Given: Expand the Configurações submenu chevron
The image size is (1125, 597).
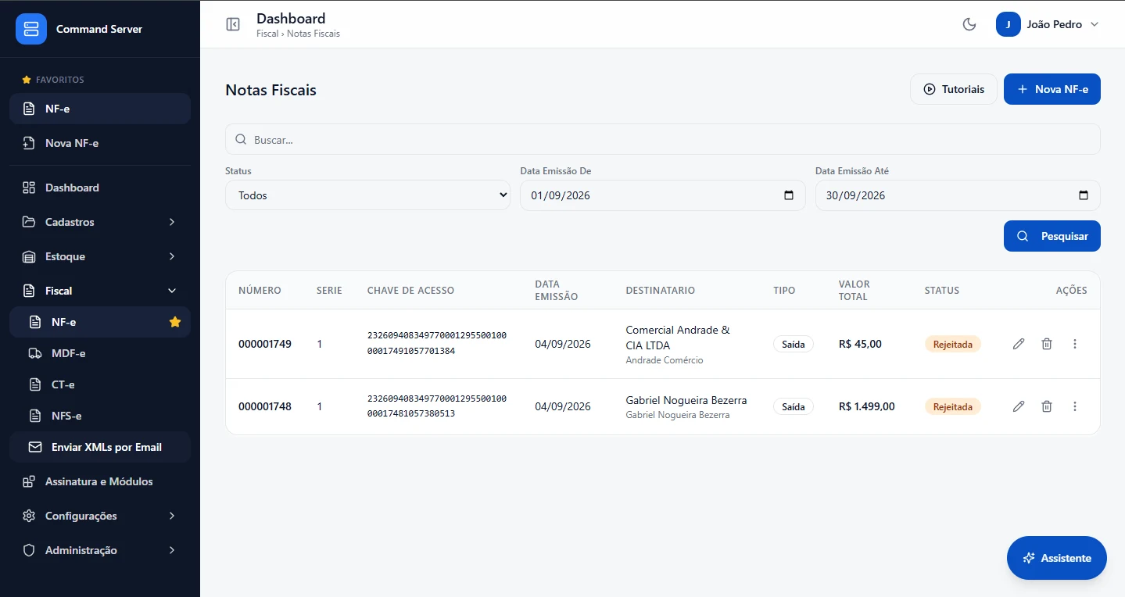Looking at the screenshot, I should (172, 516).
